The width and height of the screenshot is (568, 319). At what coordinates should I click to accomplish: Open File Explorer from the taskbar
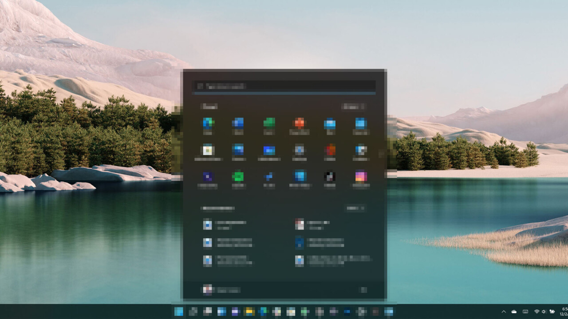[x=249, y=312]
